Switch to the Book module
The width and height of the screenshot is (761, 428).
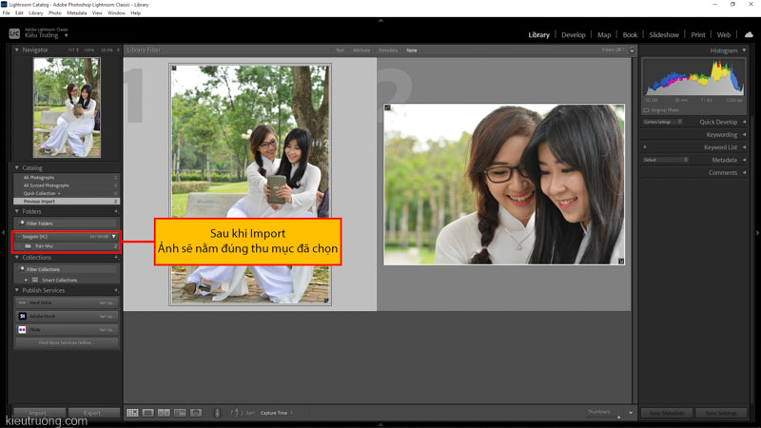tap(630, 34)
